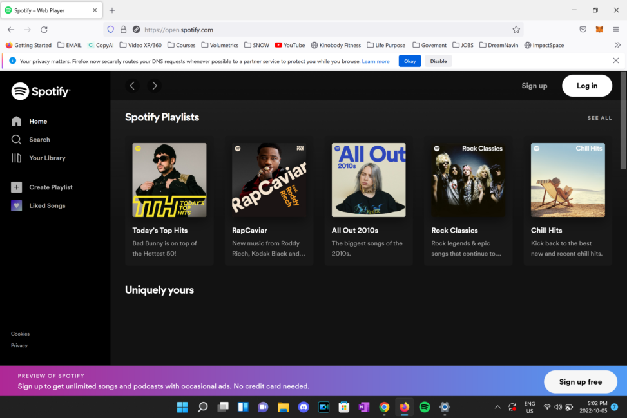Open Today's Top Hits playlist cover

(x=169, y=180)
